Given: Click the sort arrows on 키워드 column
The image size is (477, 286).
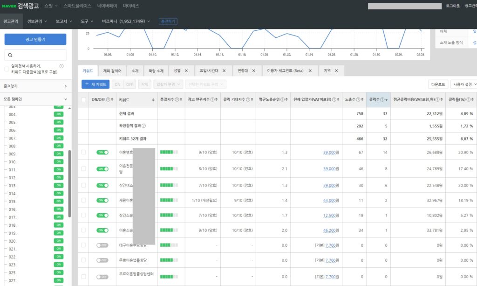Looking at the screenshot, I should [x=153, y=100].
